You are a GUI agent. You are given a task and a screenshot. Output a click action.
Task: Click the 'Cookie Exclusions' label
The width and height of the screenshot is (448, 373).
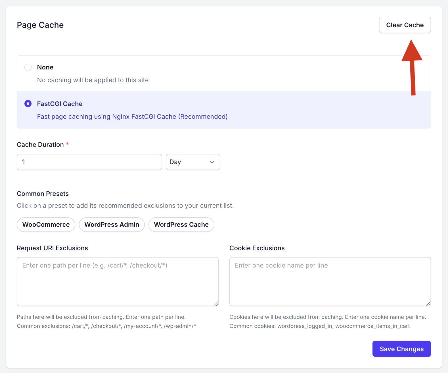coord(257,248)
